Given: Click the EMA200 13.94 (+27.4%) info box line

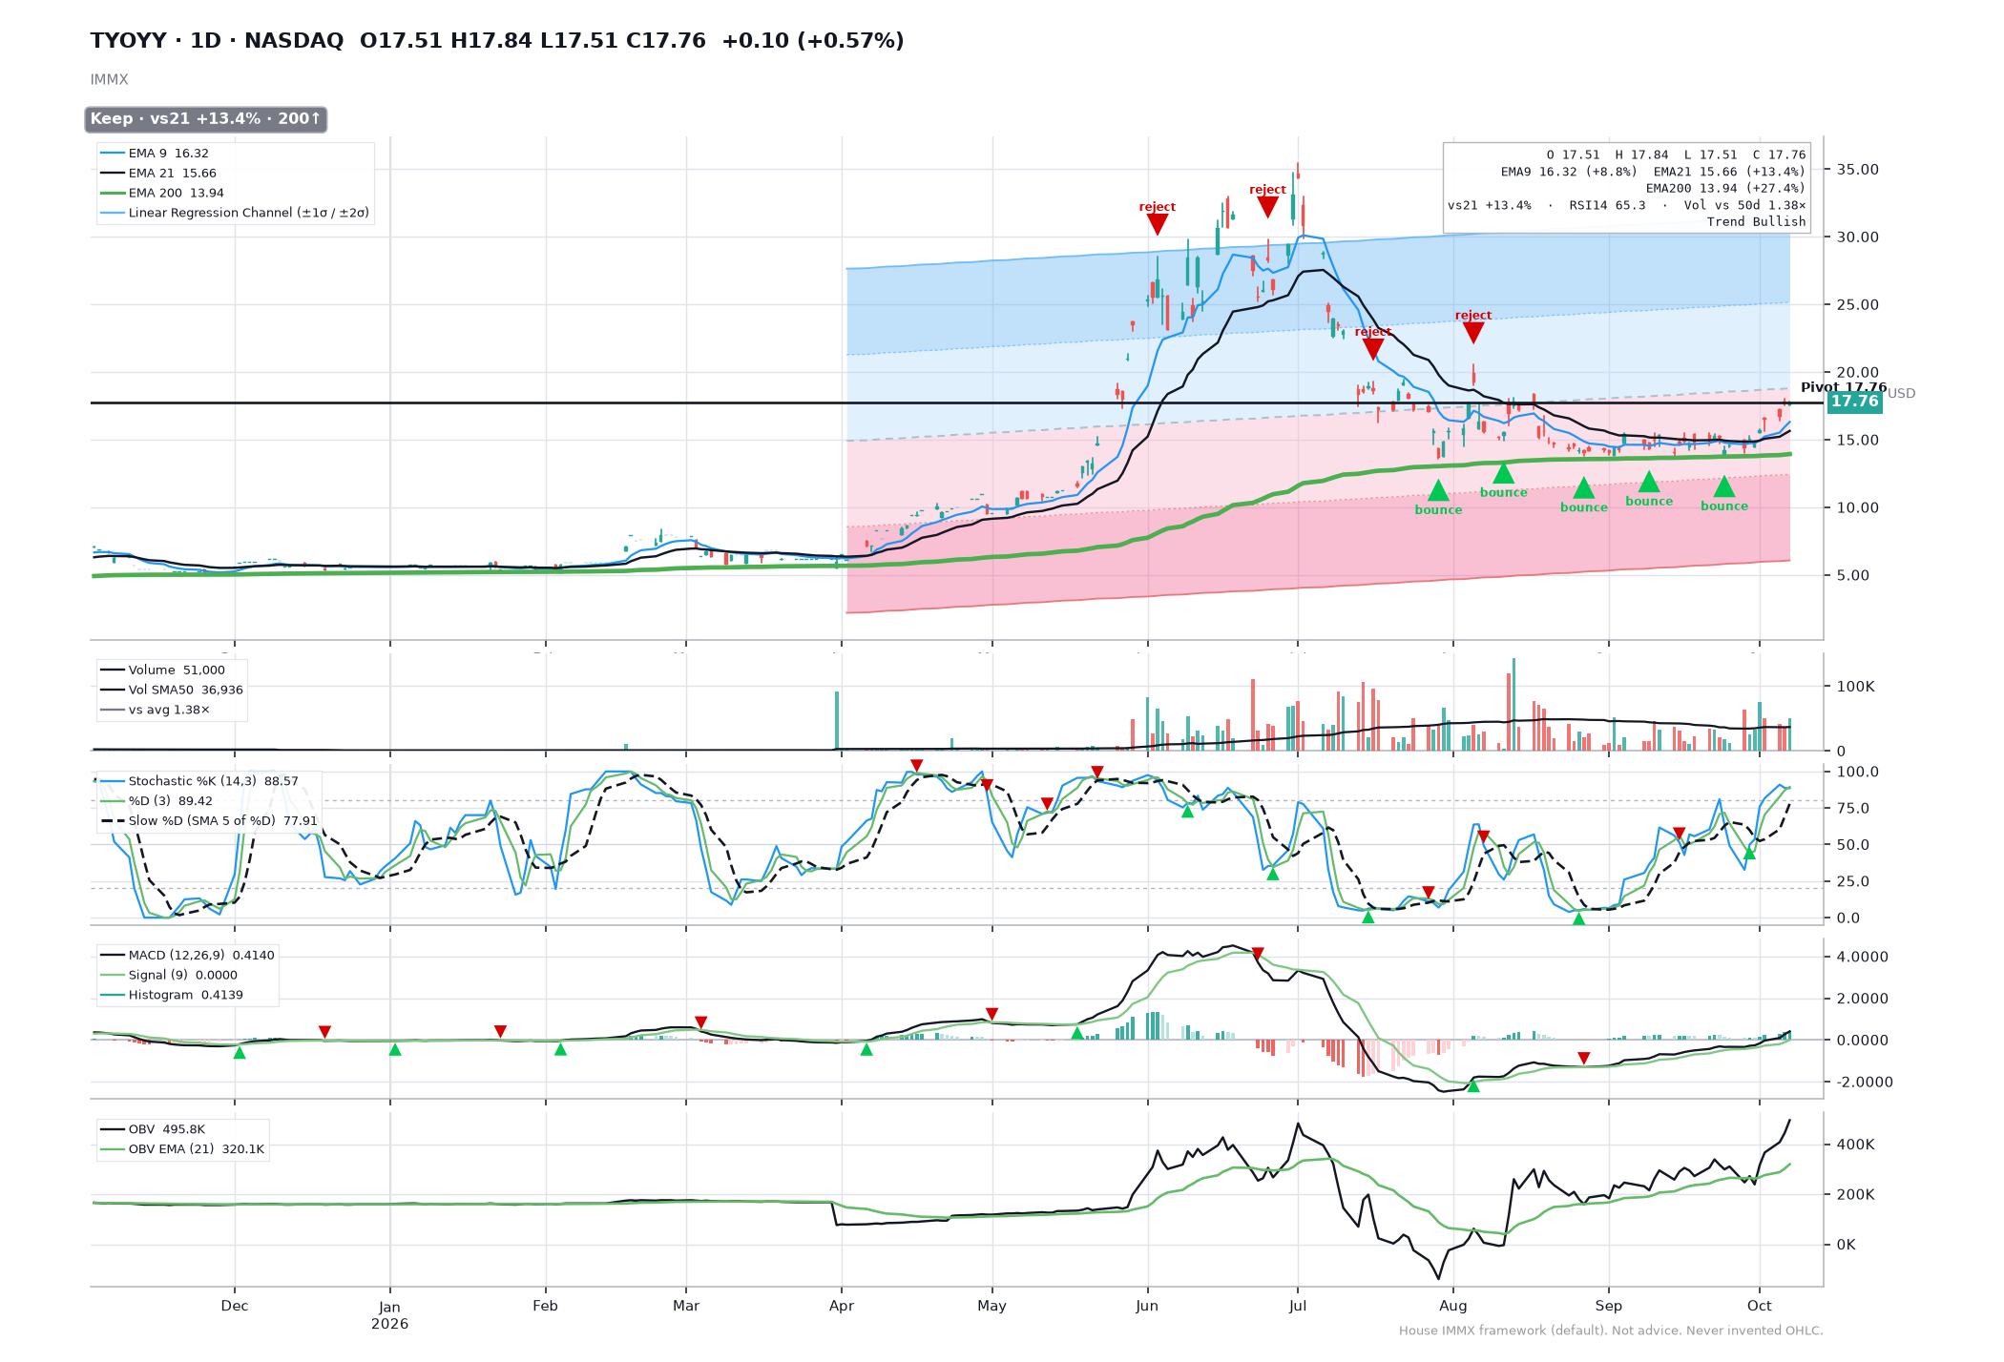Looking at the screenshot, I should coord(1725,188).
